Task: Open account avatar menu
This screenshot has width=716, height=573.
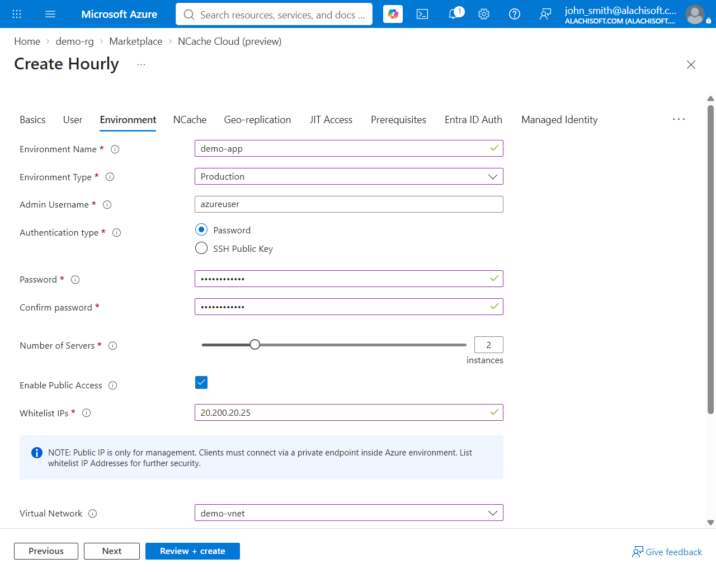Action: [x=695, y=14]
